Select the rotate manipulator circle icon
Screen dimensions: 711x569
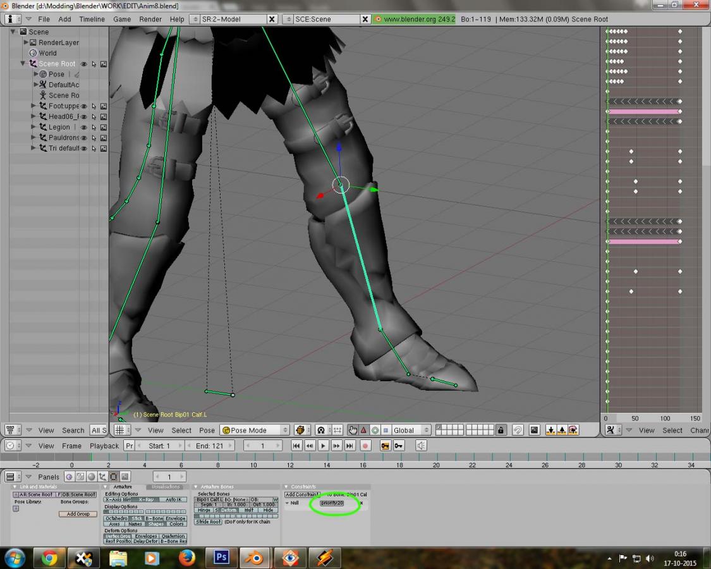[x=375, y=430]
